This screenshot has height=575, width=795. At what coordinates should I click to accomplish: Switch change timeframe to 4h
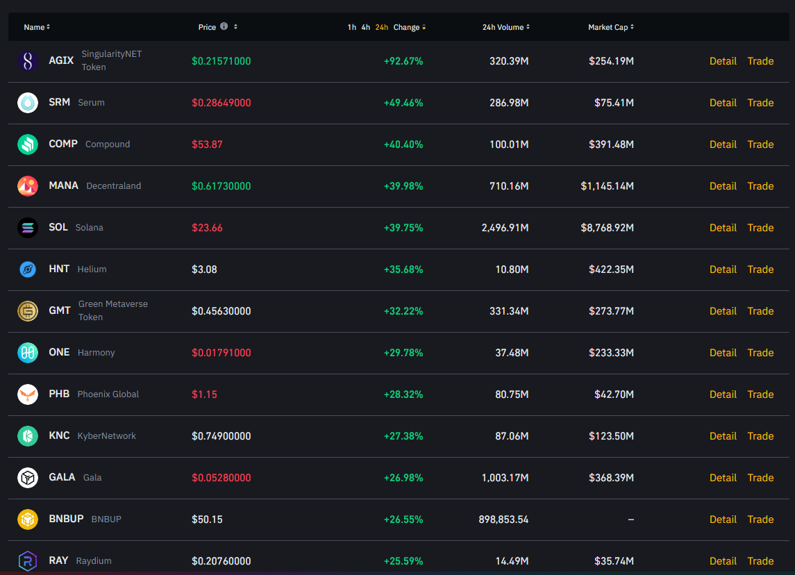366,27
